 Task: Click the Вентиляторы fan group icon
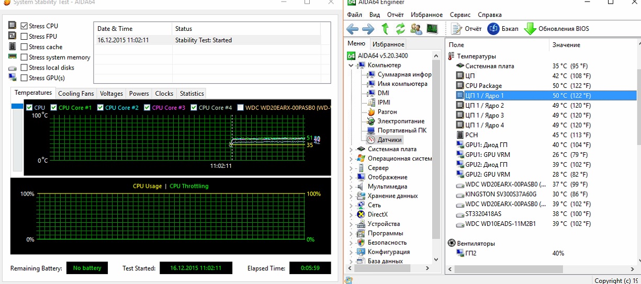452,243
